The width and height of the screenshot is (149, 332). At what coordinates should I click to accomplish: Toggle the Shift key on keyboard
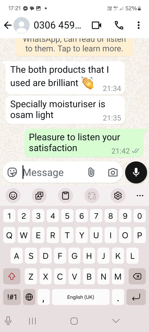click(12, 276)
